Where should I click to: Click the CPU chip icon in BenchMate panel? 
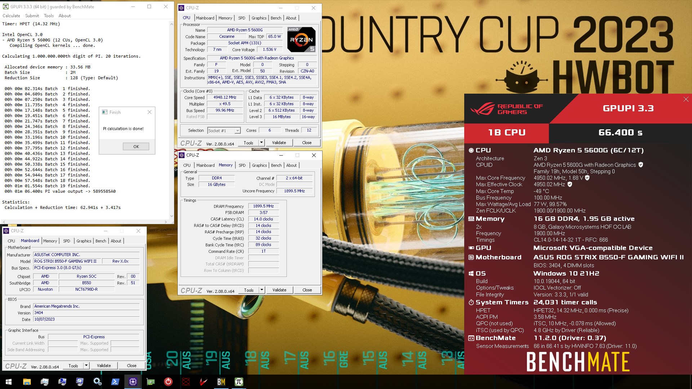[x=471, y=150]
